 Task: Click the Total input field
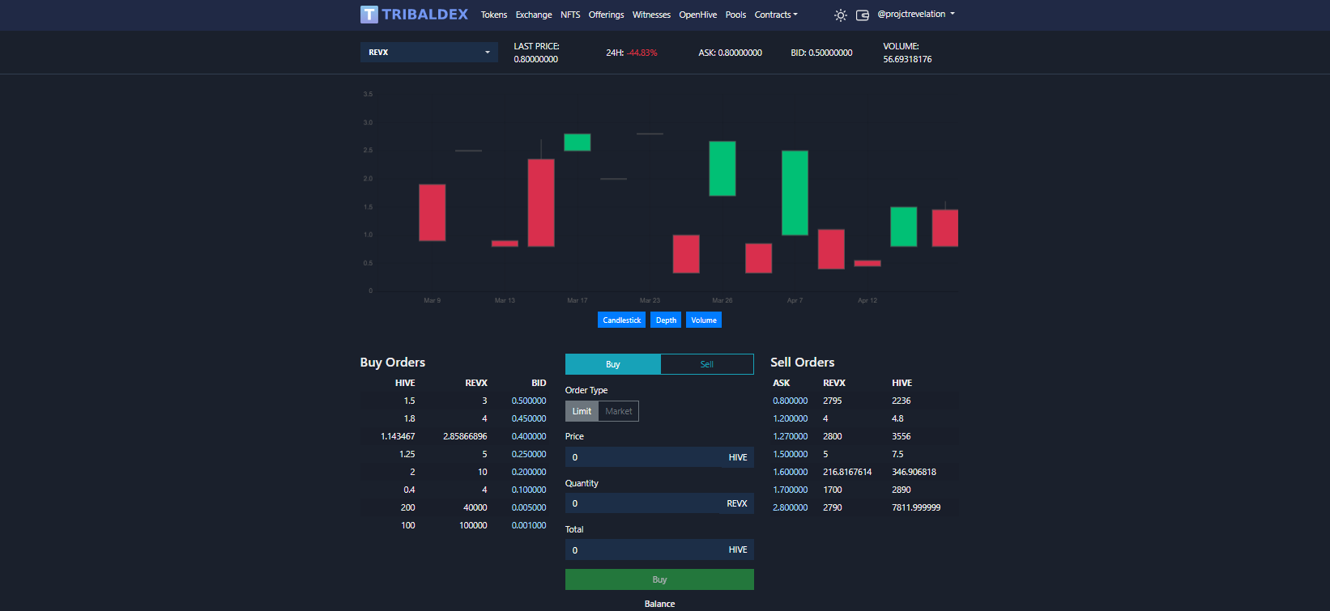click(x=659, y=549)
